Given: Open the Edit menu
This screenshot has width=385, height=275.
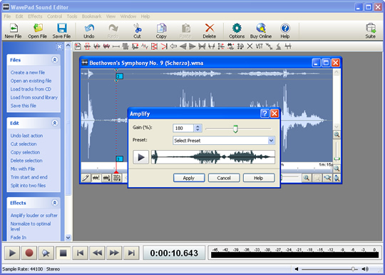Looking at the screenshot, I should click(x=19, y=16).
